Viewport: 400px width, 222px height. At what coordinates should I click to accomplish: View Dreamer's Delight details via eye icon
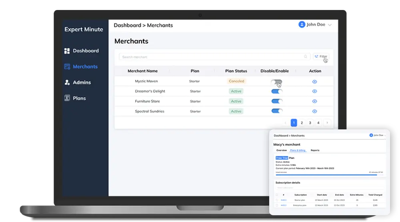click(314, 91)
